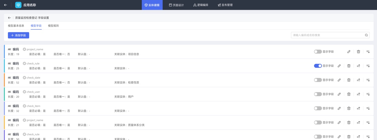This screenshot has height=140, width=377.
Task: Open the editor for the check_user field
Action: [x=339, y=94]
